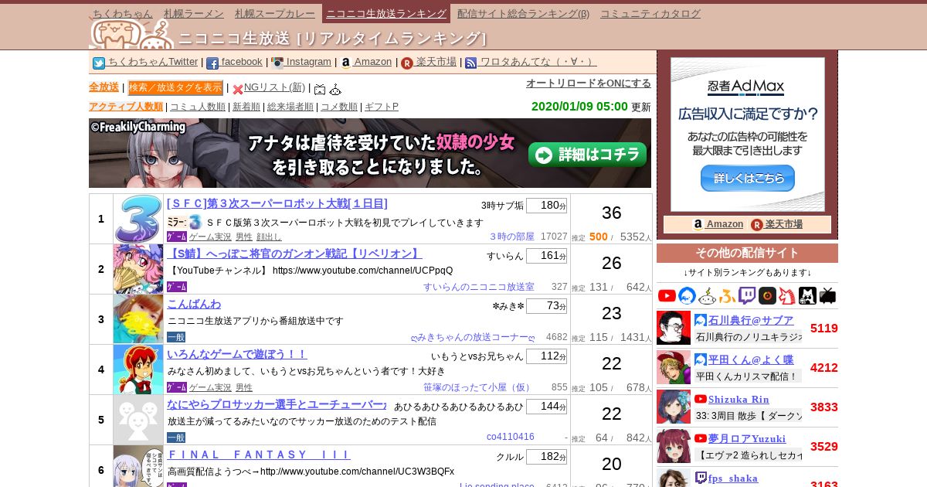Open the Twitch site ranking icon

click(x=747, y=295)
